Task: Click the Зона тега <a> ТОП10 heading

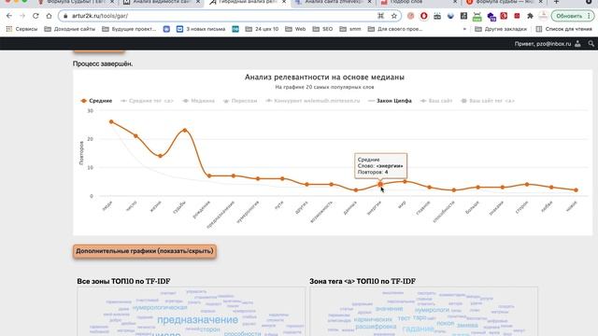Action: click(363, 281)
